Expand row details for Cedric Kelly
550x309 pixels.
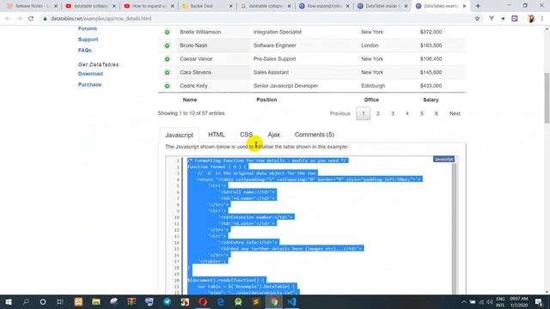(x=167, y=86)
